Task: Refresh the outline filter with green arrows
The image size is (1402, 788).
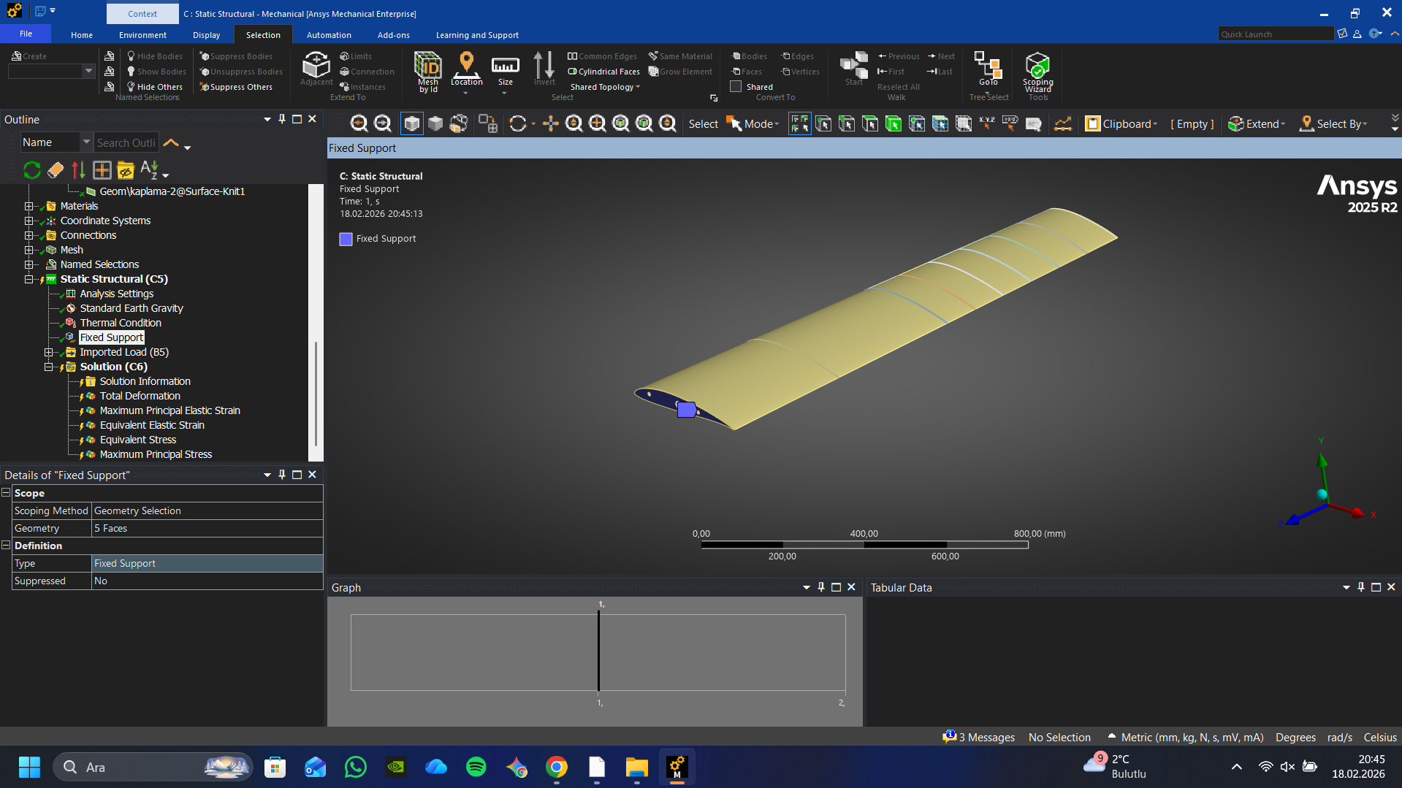Action: click(x=31, y=170)
